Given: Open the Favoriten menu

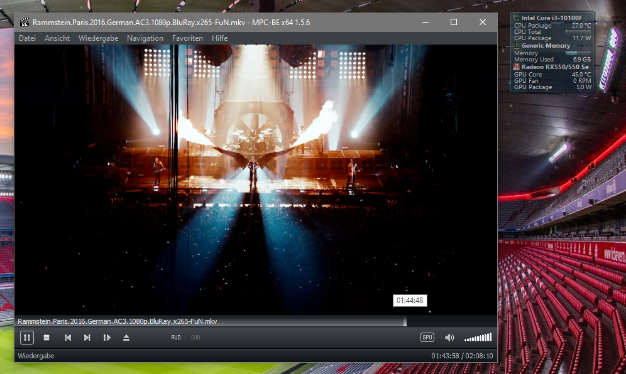Looking at the screenshot, I should pos(187,38).
